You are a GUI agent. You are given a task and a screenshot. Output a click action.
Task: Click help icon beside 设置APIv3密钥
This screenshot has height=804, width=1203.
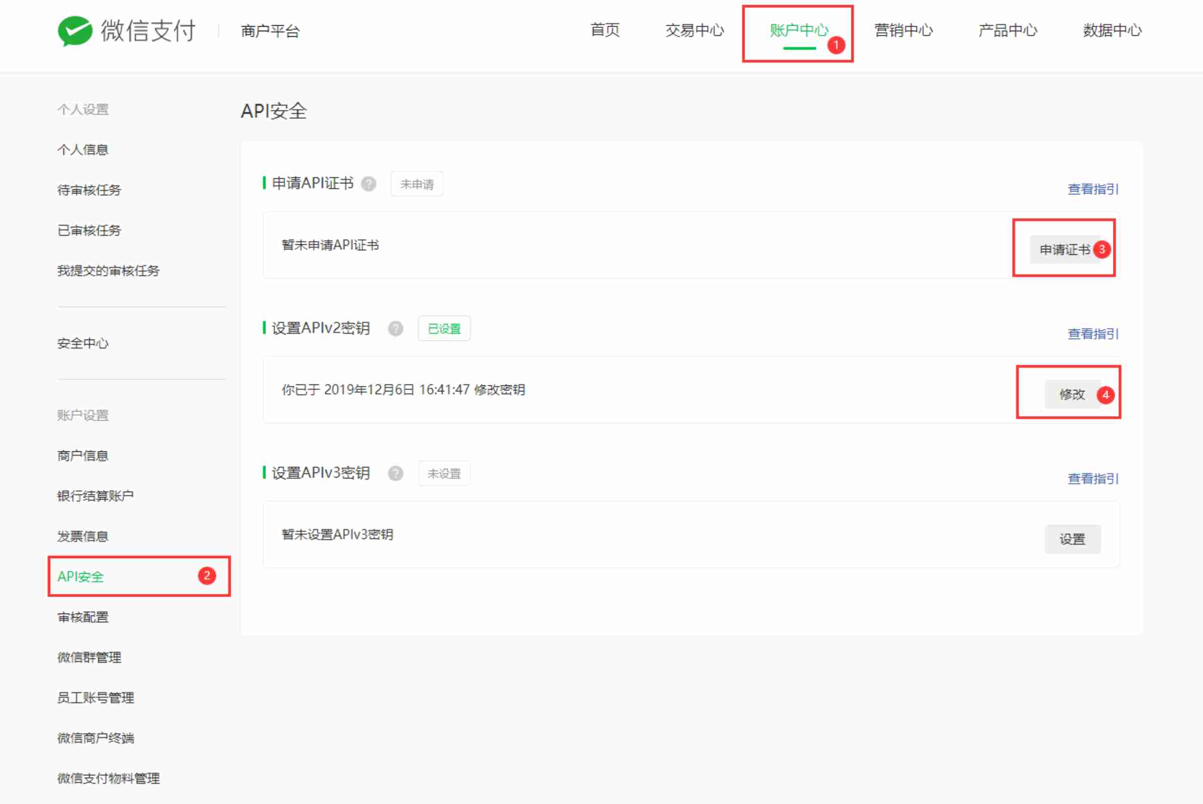[395, 473]
